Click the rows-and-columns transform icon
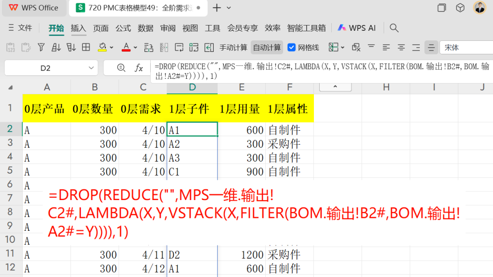 tap(148, 48)
